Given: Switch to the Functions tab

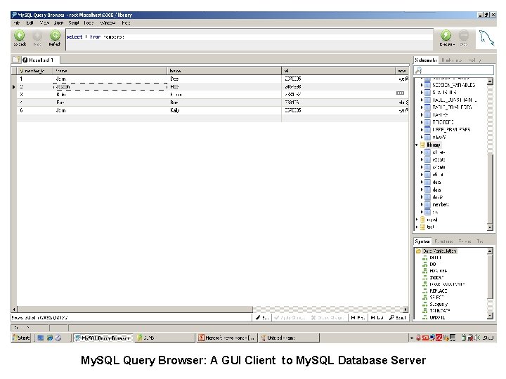Looking at the screenshot, I should [x=443, y=241].
